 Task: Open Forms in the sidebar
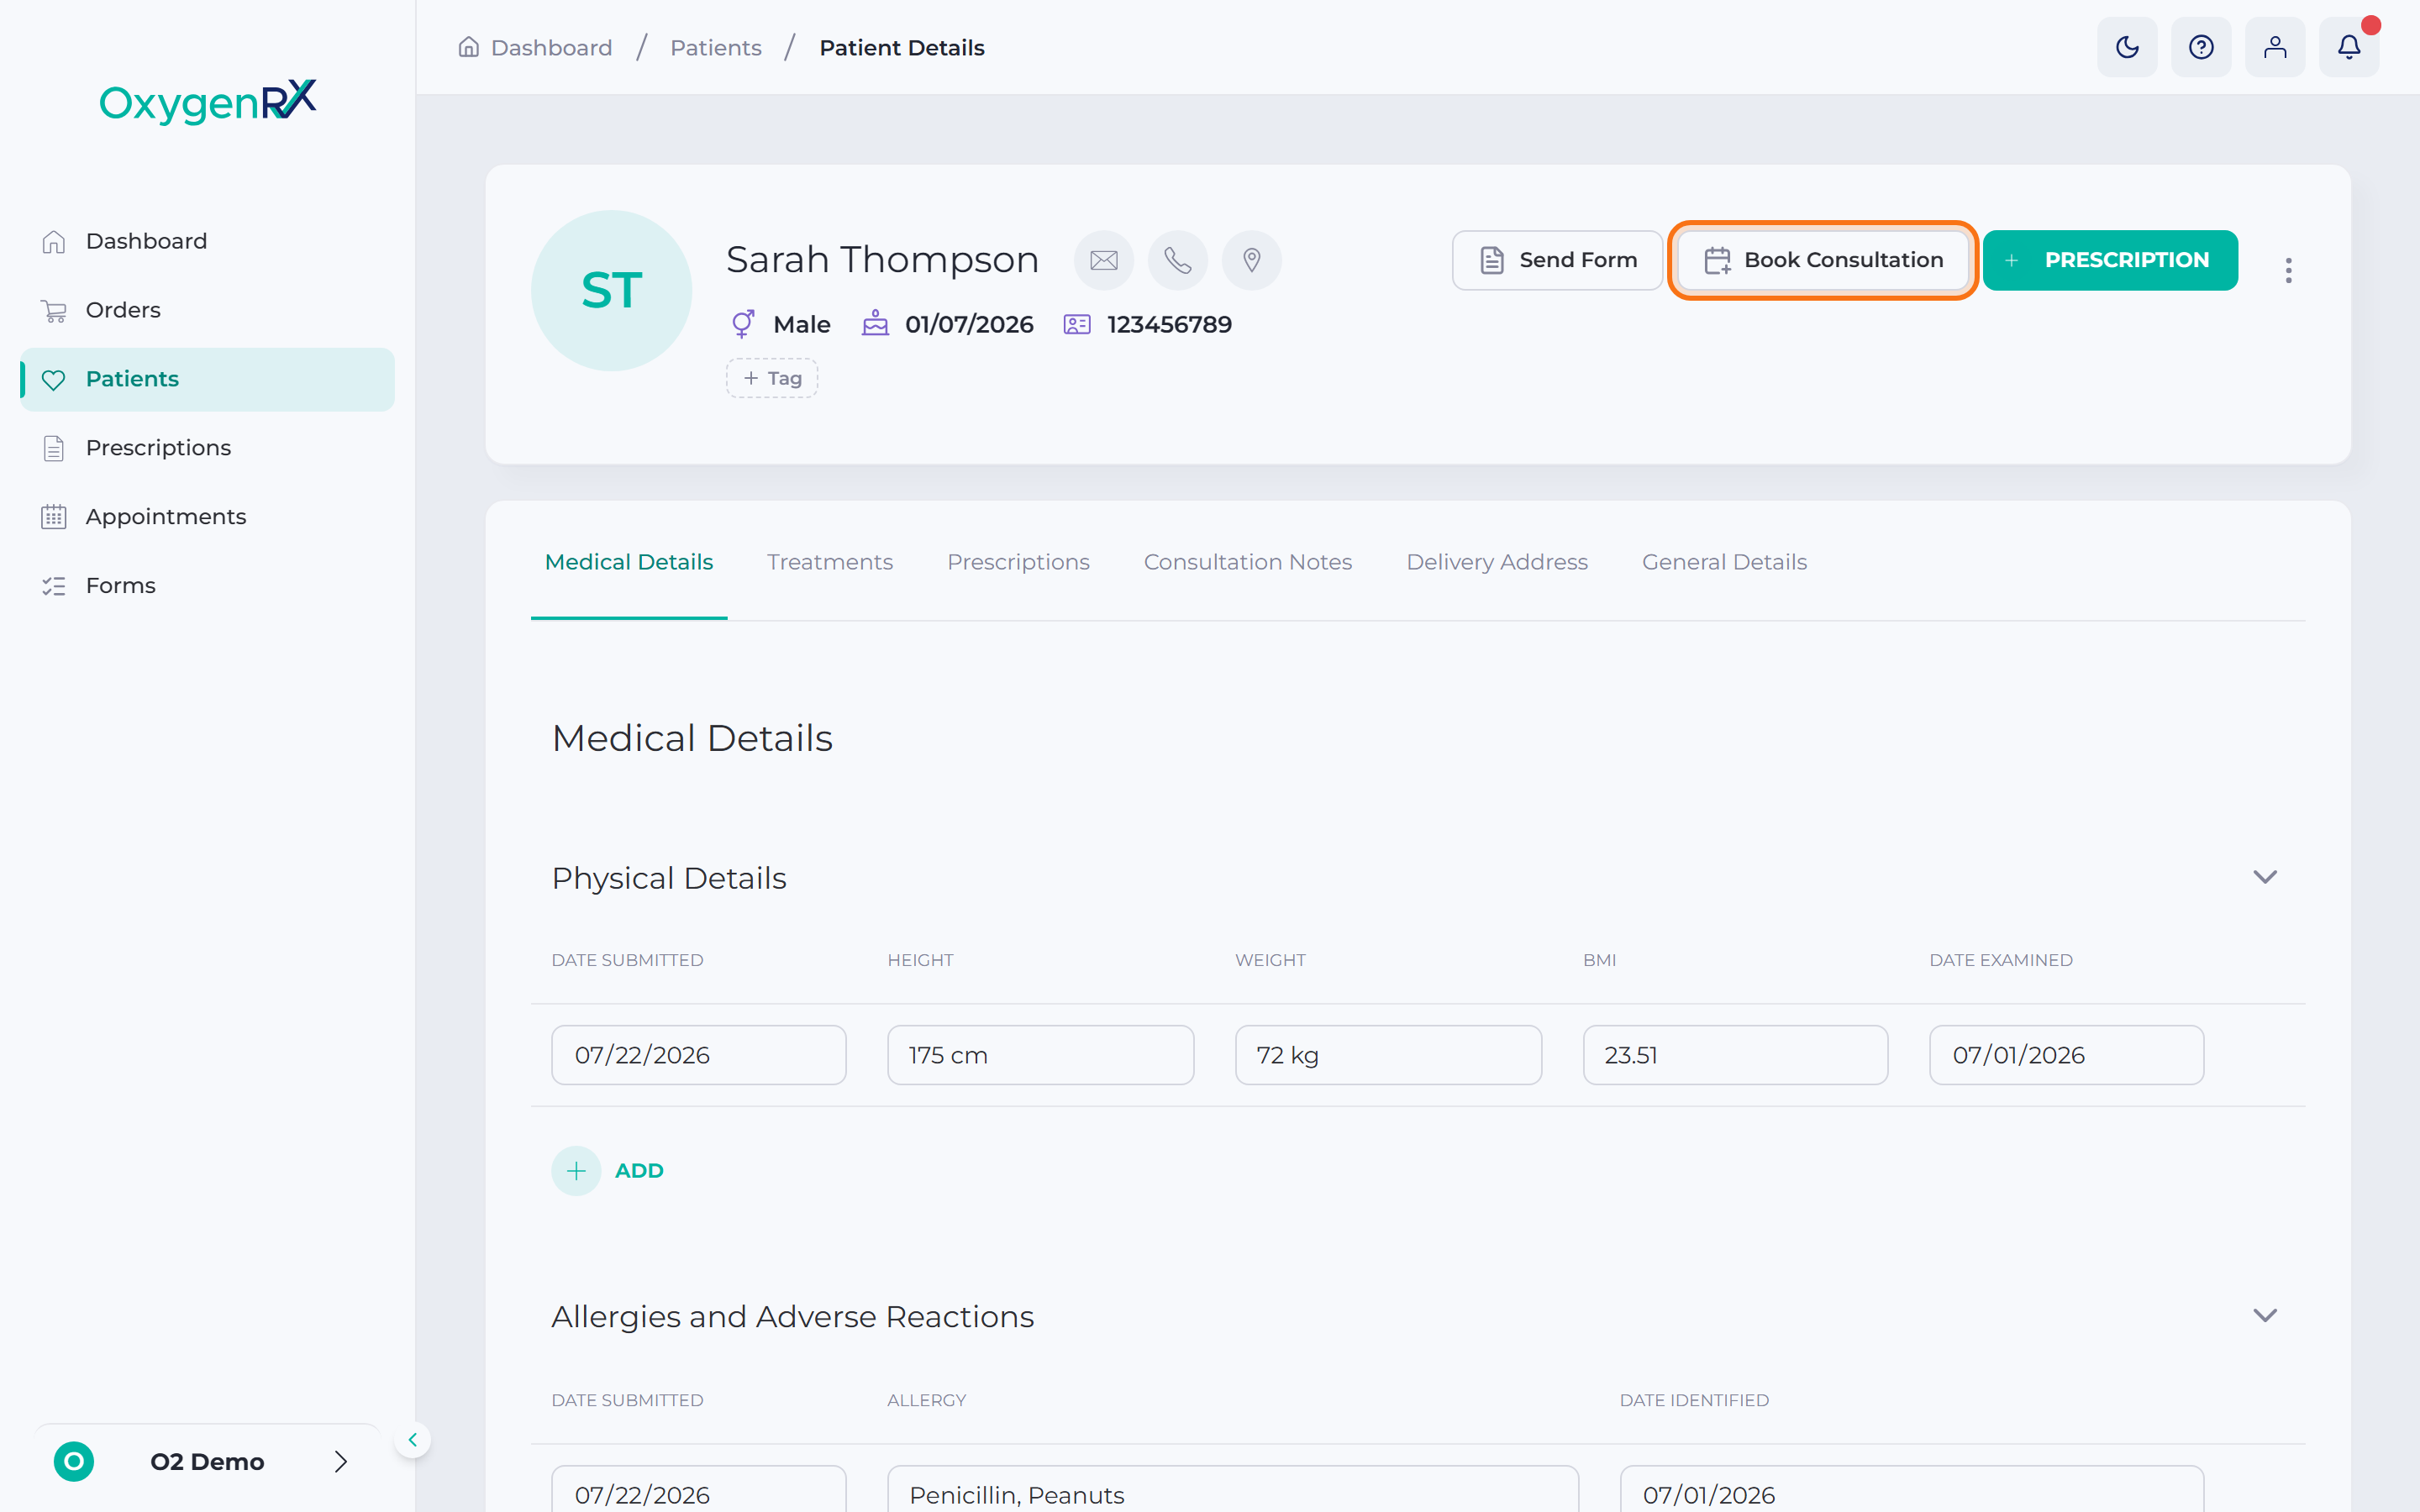pos(207,585)
